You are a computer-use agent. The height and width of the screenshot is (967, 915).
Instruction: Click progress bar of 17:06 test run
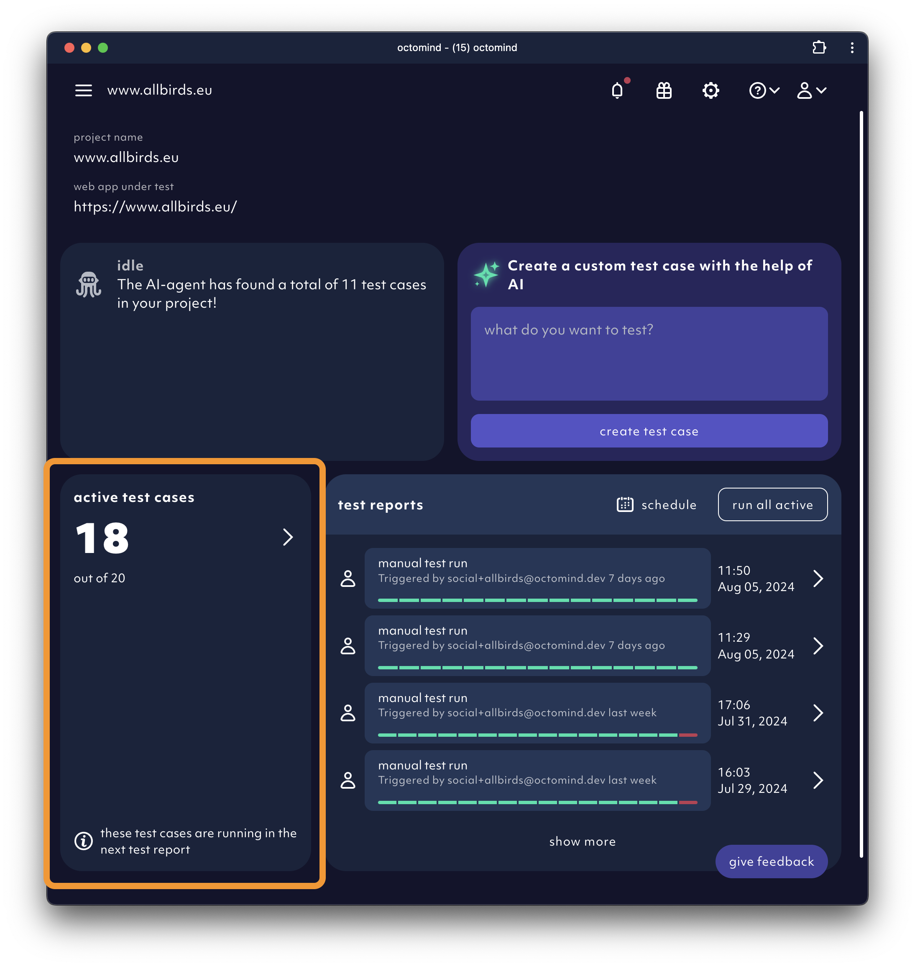coord(537,735)
